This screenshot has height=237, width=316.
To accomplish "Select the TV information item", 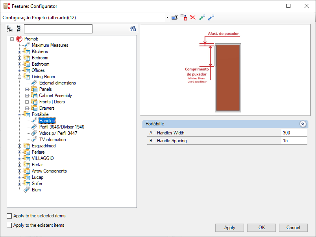I will click(x=53, y=140).
